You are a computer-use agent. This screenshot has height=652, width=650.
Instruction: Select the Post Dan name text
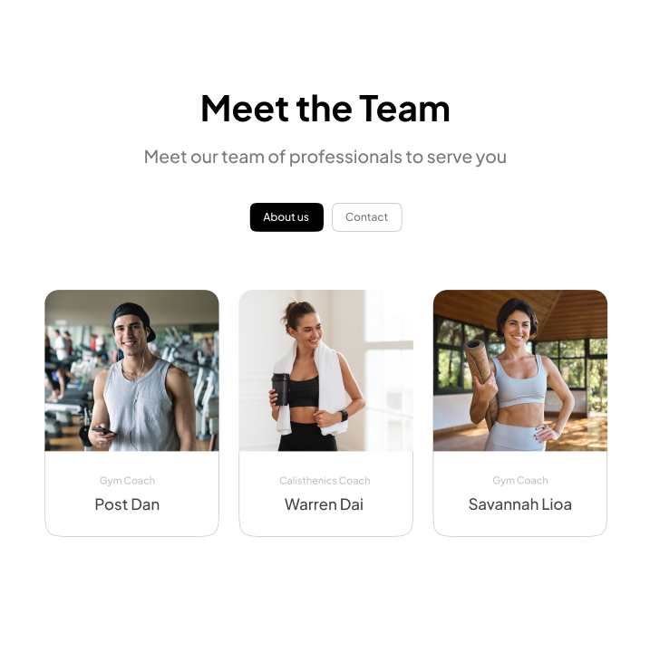pyautogui.click(x=127, y=504)
